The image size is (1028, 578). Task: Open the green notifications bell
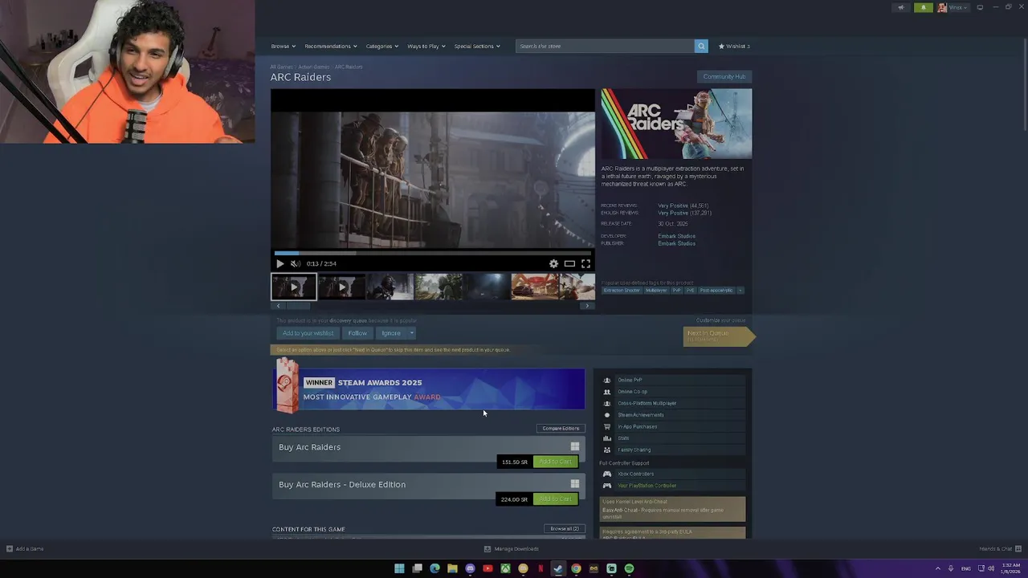tap(923, 7)
